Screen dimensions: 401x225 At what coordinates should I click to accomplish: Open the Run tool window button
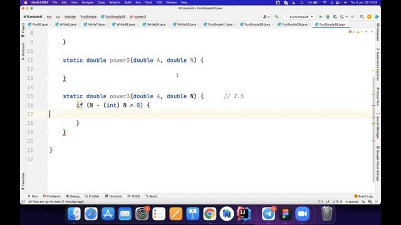pyautogui.click(x=33, y=196)
